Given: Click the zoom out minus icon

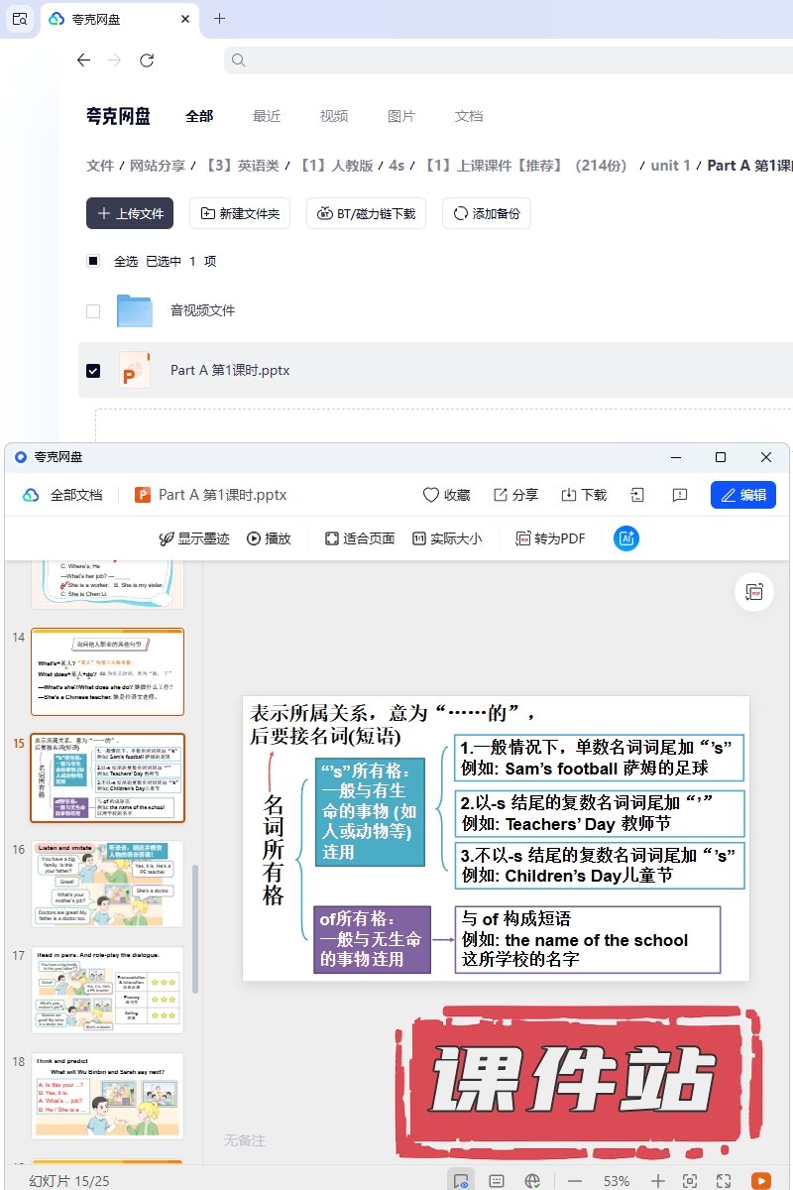Looking at the screenshot, I should [x=575, y=1181].
